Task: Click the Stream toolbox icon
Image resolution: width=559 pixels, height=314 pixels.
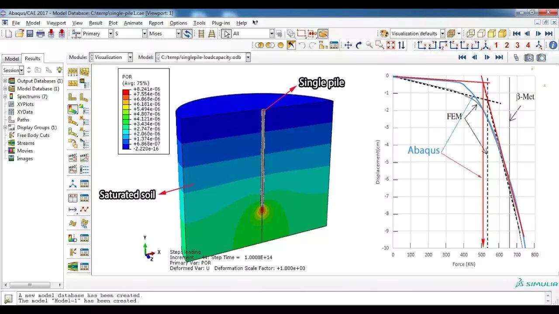Action: tap(73, 266)
